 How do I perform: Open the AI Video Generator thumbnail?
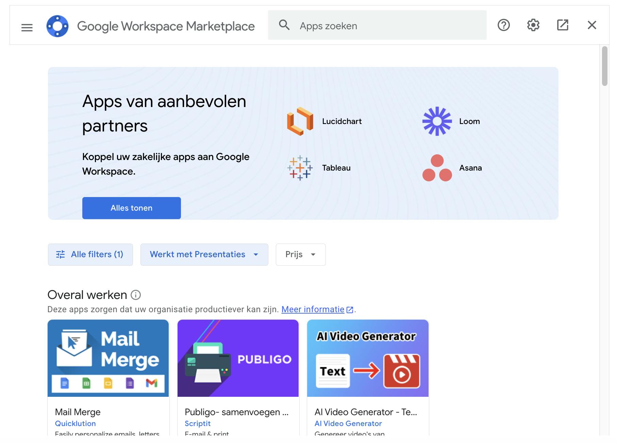click(x=368, y=358)
